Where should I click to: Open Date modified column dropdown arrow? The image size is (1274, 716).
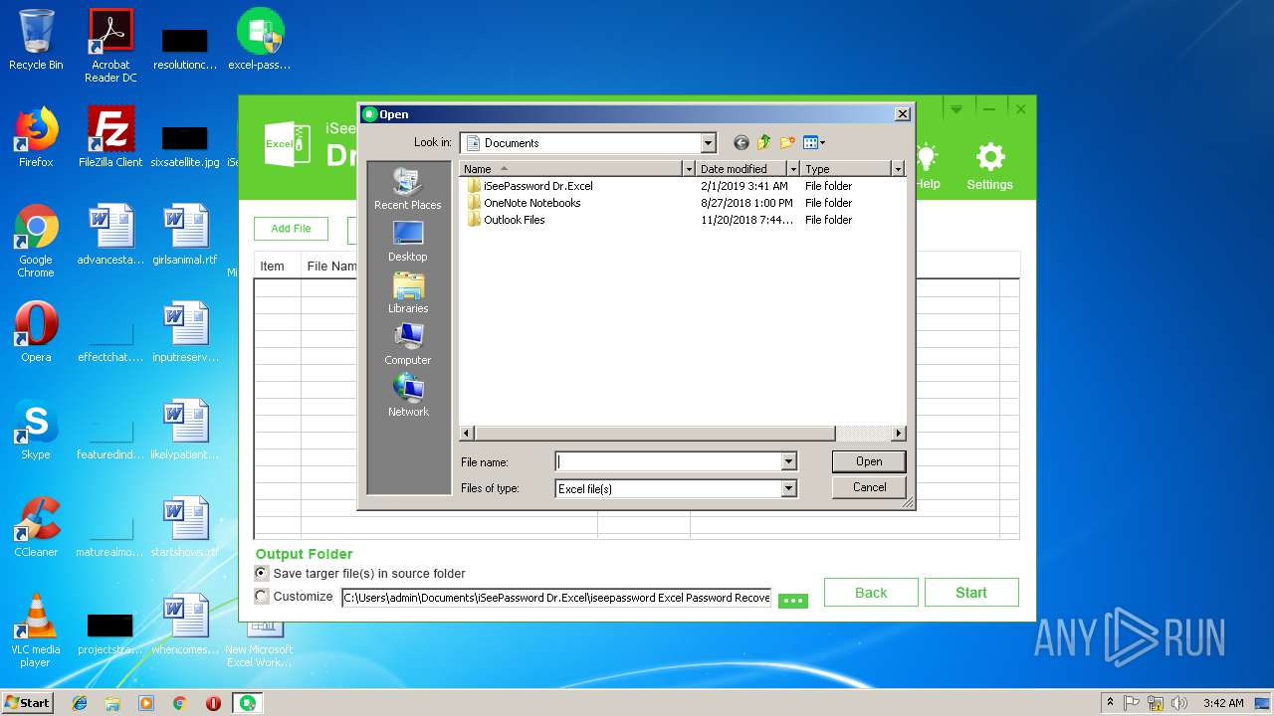click(793, 169)
